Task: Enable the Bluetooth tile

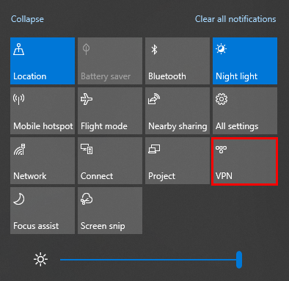Action: [x=178, y=61]
